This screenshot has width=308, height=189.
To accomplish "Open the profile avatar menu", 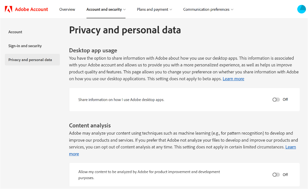I will [x=301, y=9].
